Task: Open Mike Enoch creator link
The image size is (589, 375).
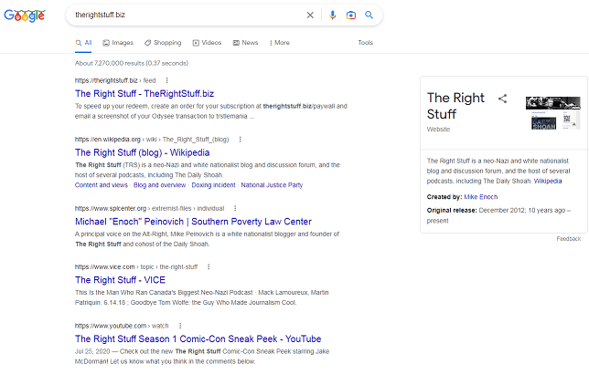Action: (x=480, y=197)
